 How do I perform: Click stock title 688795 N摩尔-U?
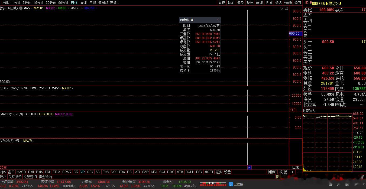tap(326, 3)
